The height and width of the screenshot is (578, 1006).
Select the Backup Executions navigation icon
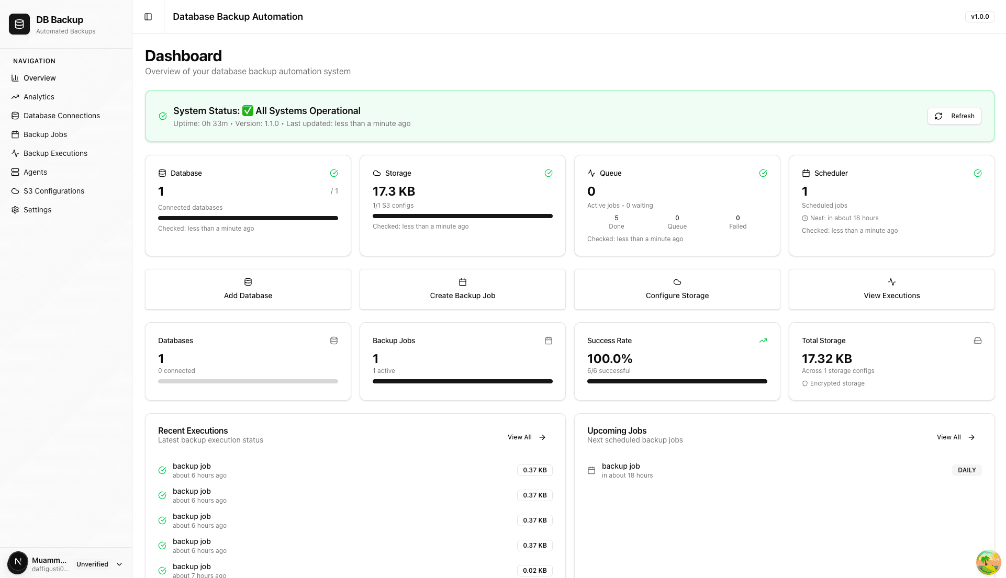point(15,153)
